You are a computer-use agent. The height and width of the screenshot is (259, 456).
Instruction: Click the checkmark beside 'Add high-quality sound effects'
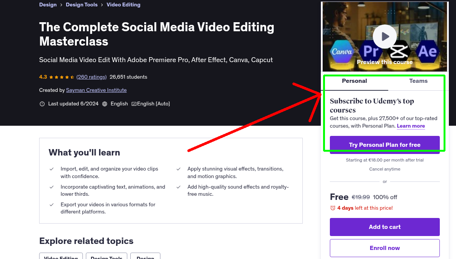[178, 187]
